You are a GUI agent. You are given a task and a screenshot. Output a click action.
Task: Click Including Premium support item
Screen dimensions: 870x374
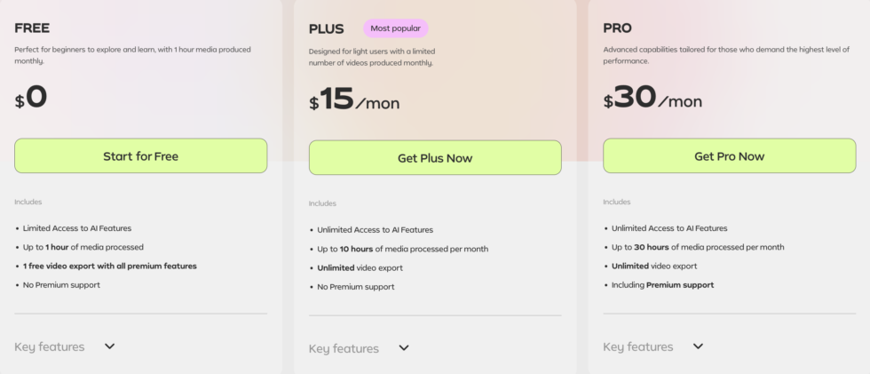point(662,285)
